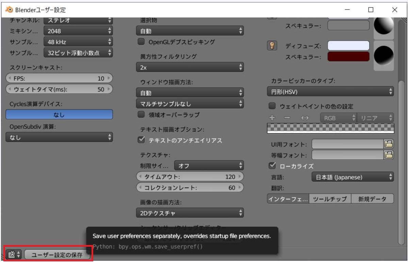Click the UI用フォント path field

pos(348,144)
